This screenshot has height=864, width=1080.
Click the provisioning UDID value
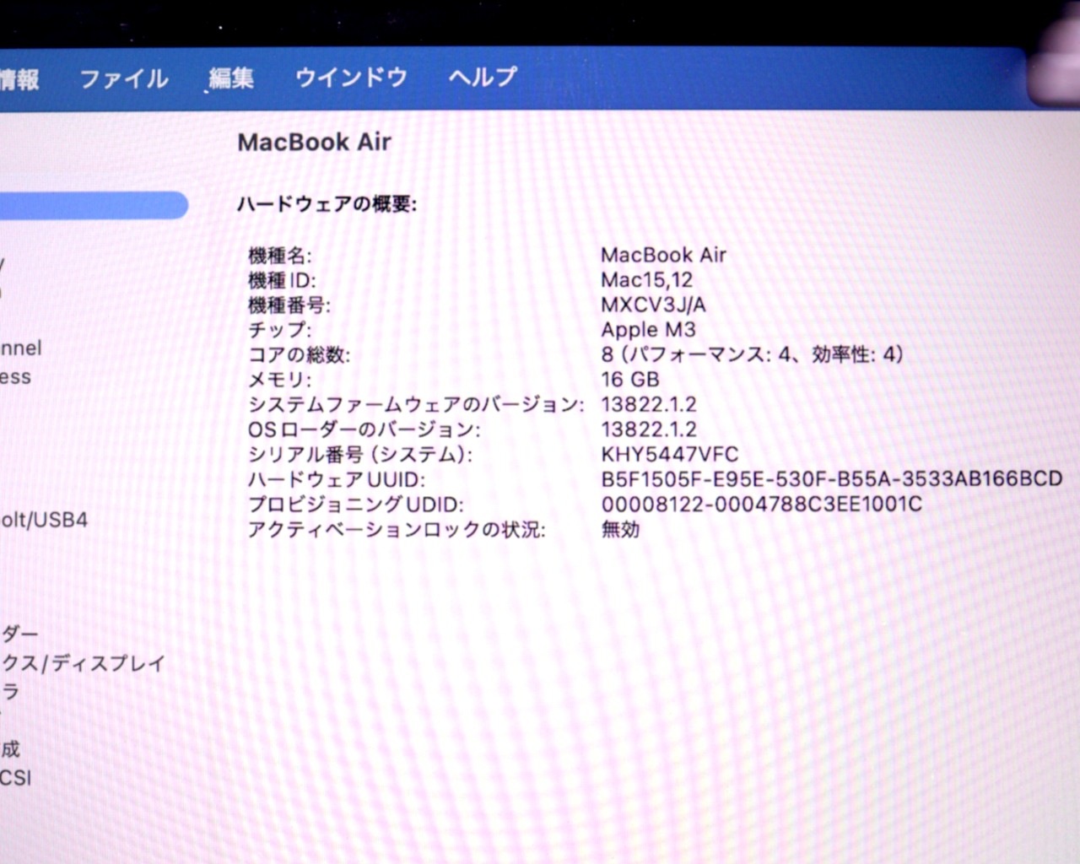[761, 505]
